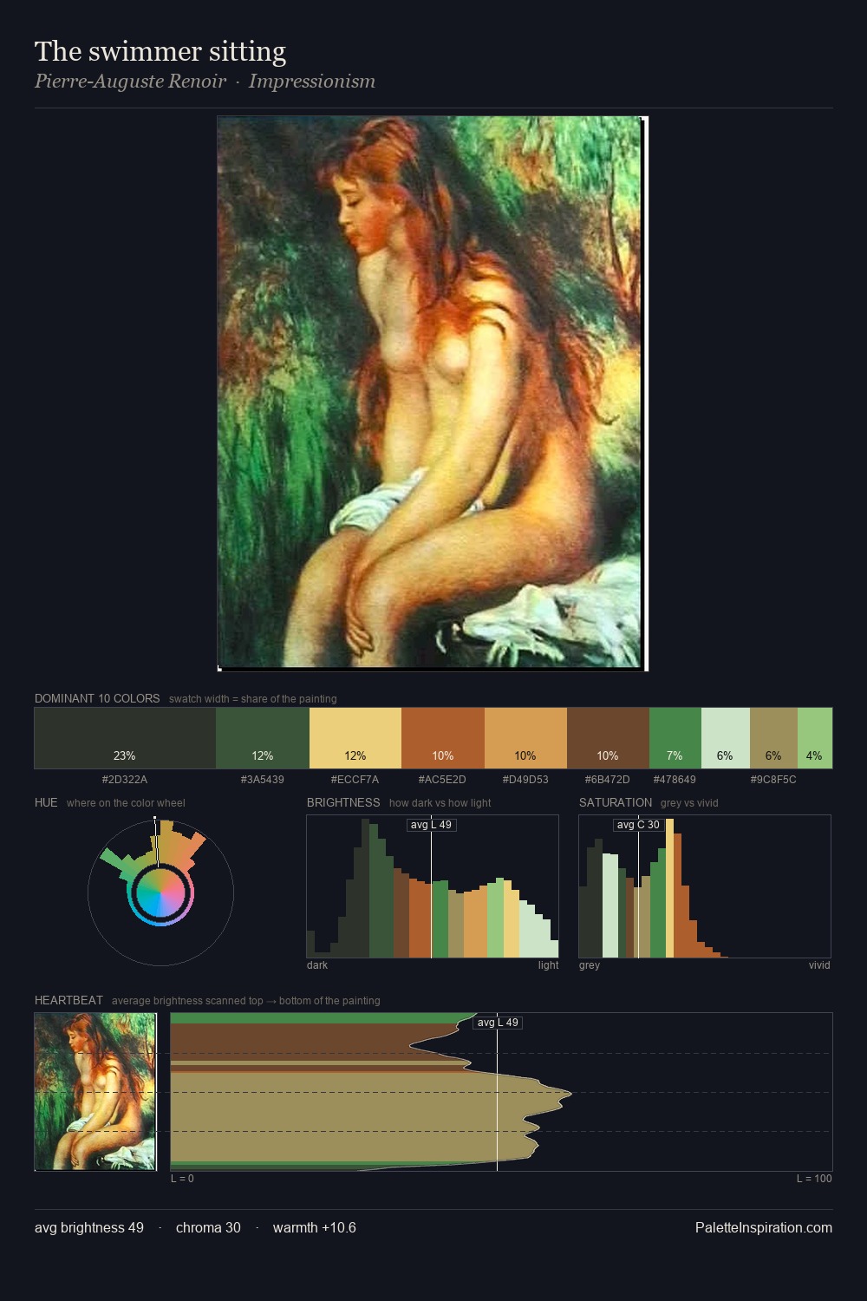Viewport: 867px width, 1301px height.
Task: Click the "dark" axis label
Action: (x=317, y=964)
